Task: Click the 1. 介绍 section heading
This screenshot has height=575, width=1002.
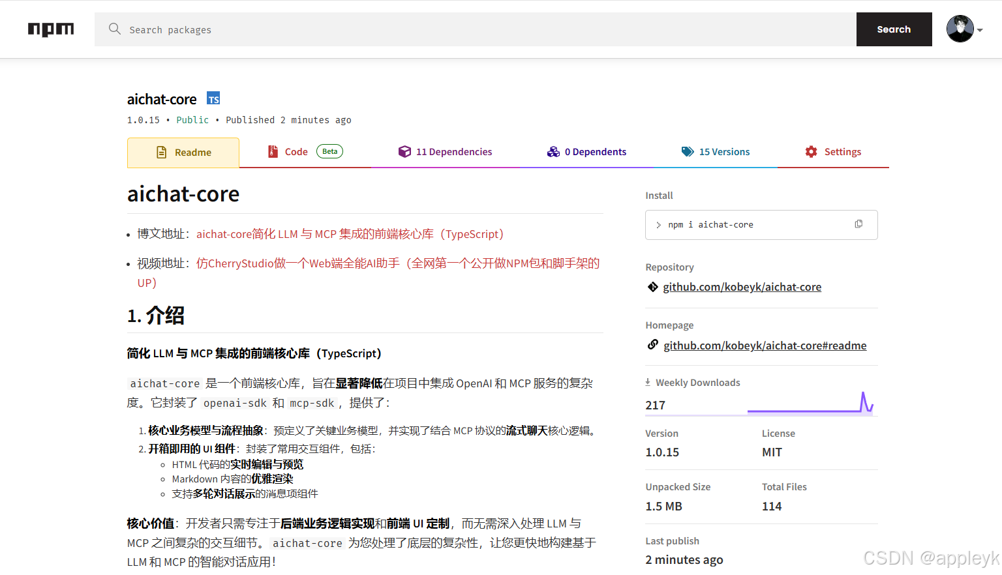Action: 156,316
